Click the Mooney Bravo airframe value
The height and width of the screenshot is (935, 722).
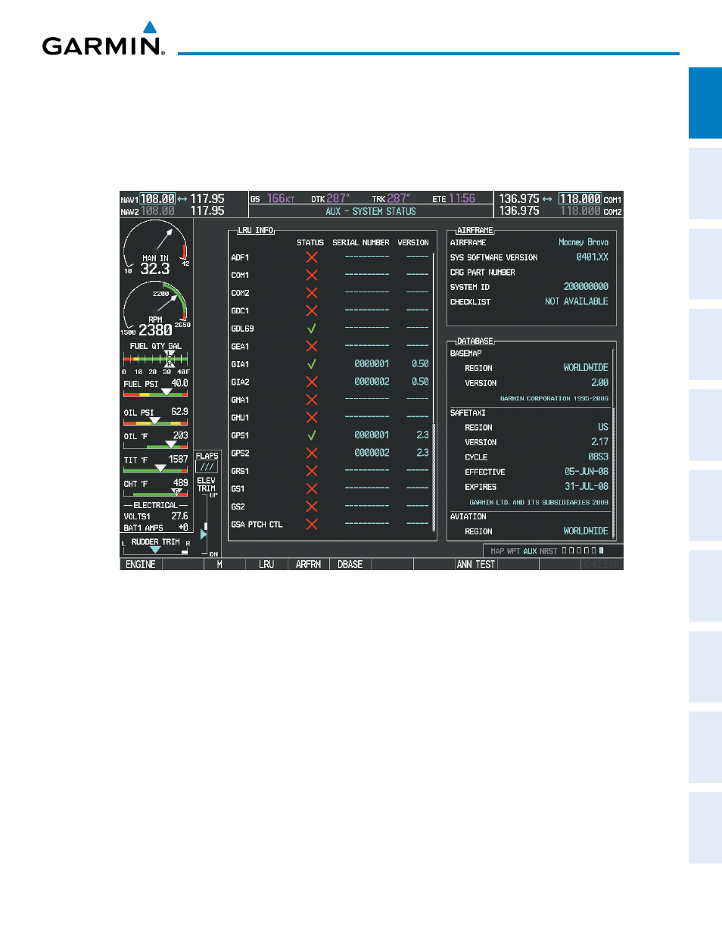tap(584, 242)
